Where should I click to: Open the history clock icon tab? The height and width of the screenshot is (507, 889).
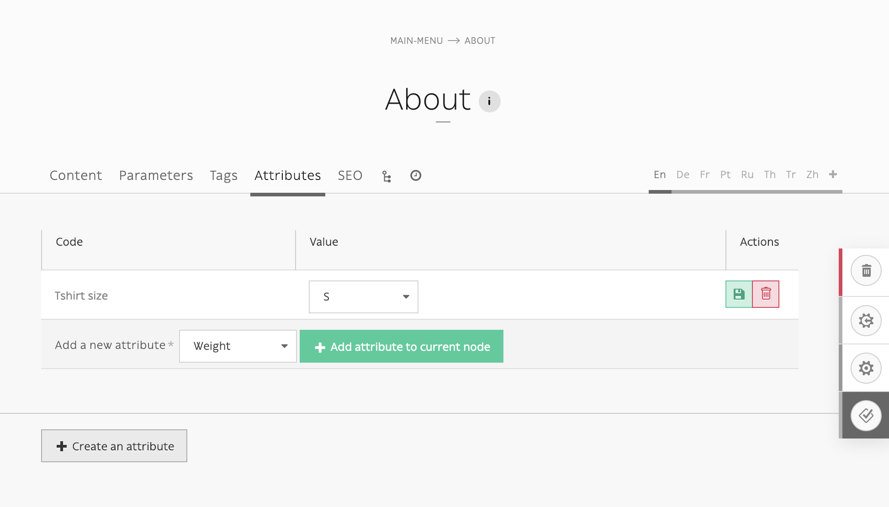pos(416,175)
